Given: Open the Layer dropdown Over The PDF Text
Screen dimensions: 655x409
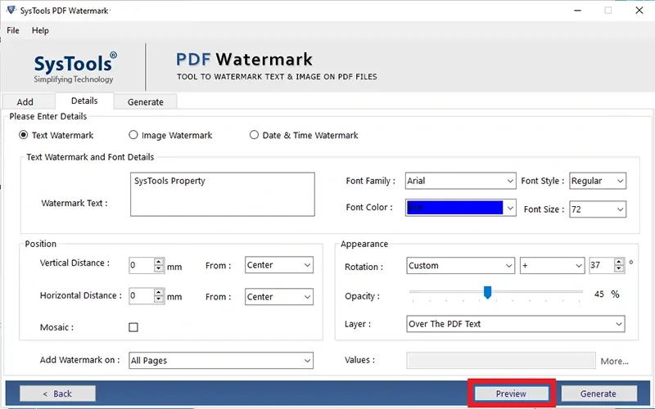Looking at the screenshot, I should pyautogui.click(x=516, y=324).
